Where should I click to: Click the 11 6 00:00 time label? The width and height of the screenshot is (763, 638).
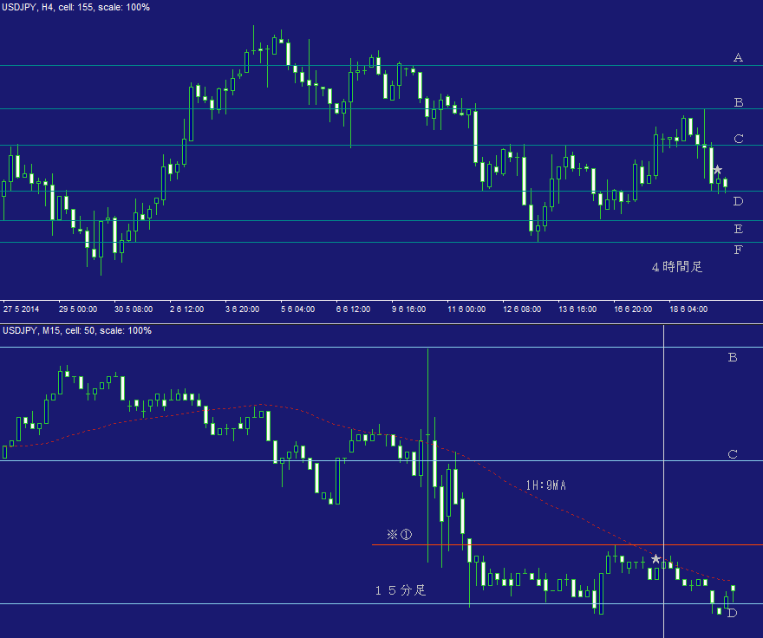[466, 309]
